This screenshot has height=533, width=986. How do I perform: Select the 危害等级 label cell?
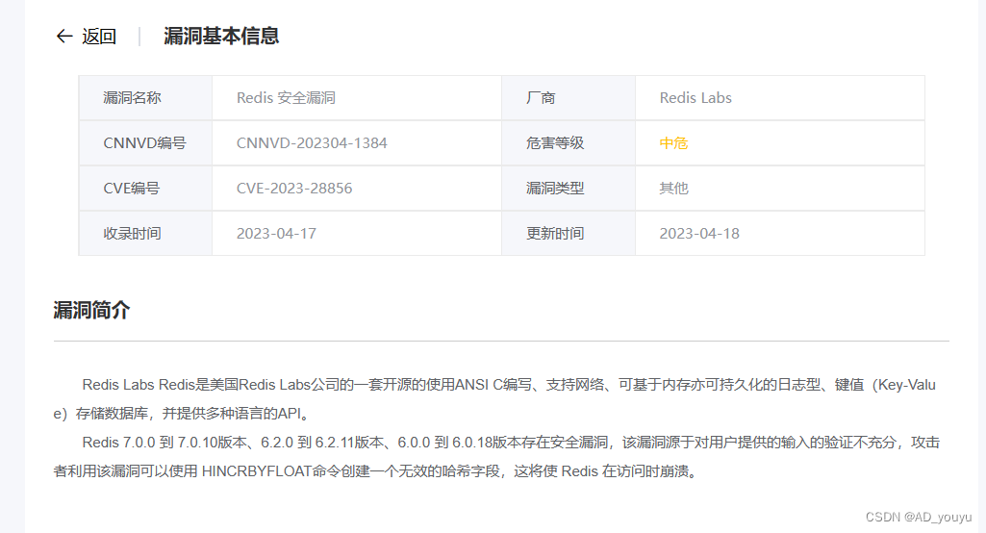coord(569,143)
